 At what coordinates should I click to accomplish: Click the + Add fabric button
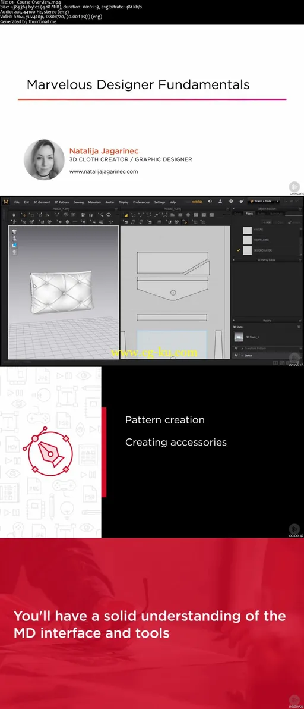267,222
